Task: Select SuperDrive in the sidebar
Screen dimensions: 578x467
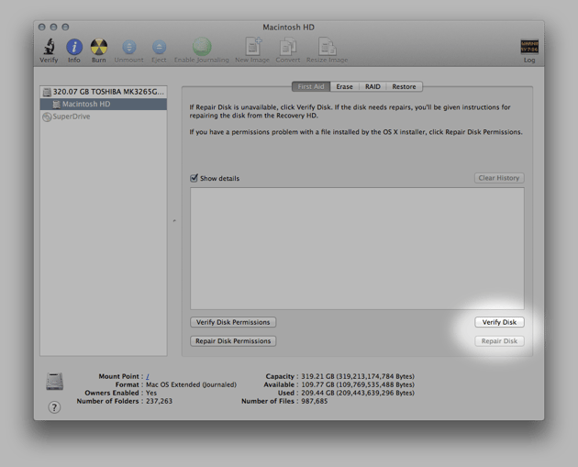Action: point(103,117)
